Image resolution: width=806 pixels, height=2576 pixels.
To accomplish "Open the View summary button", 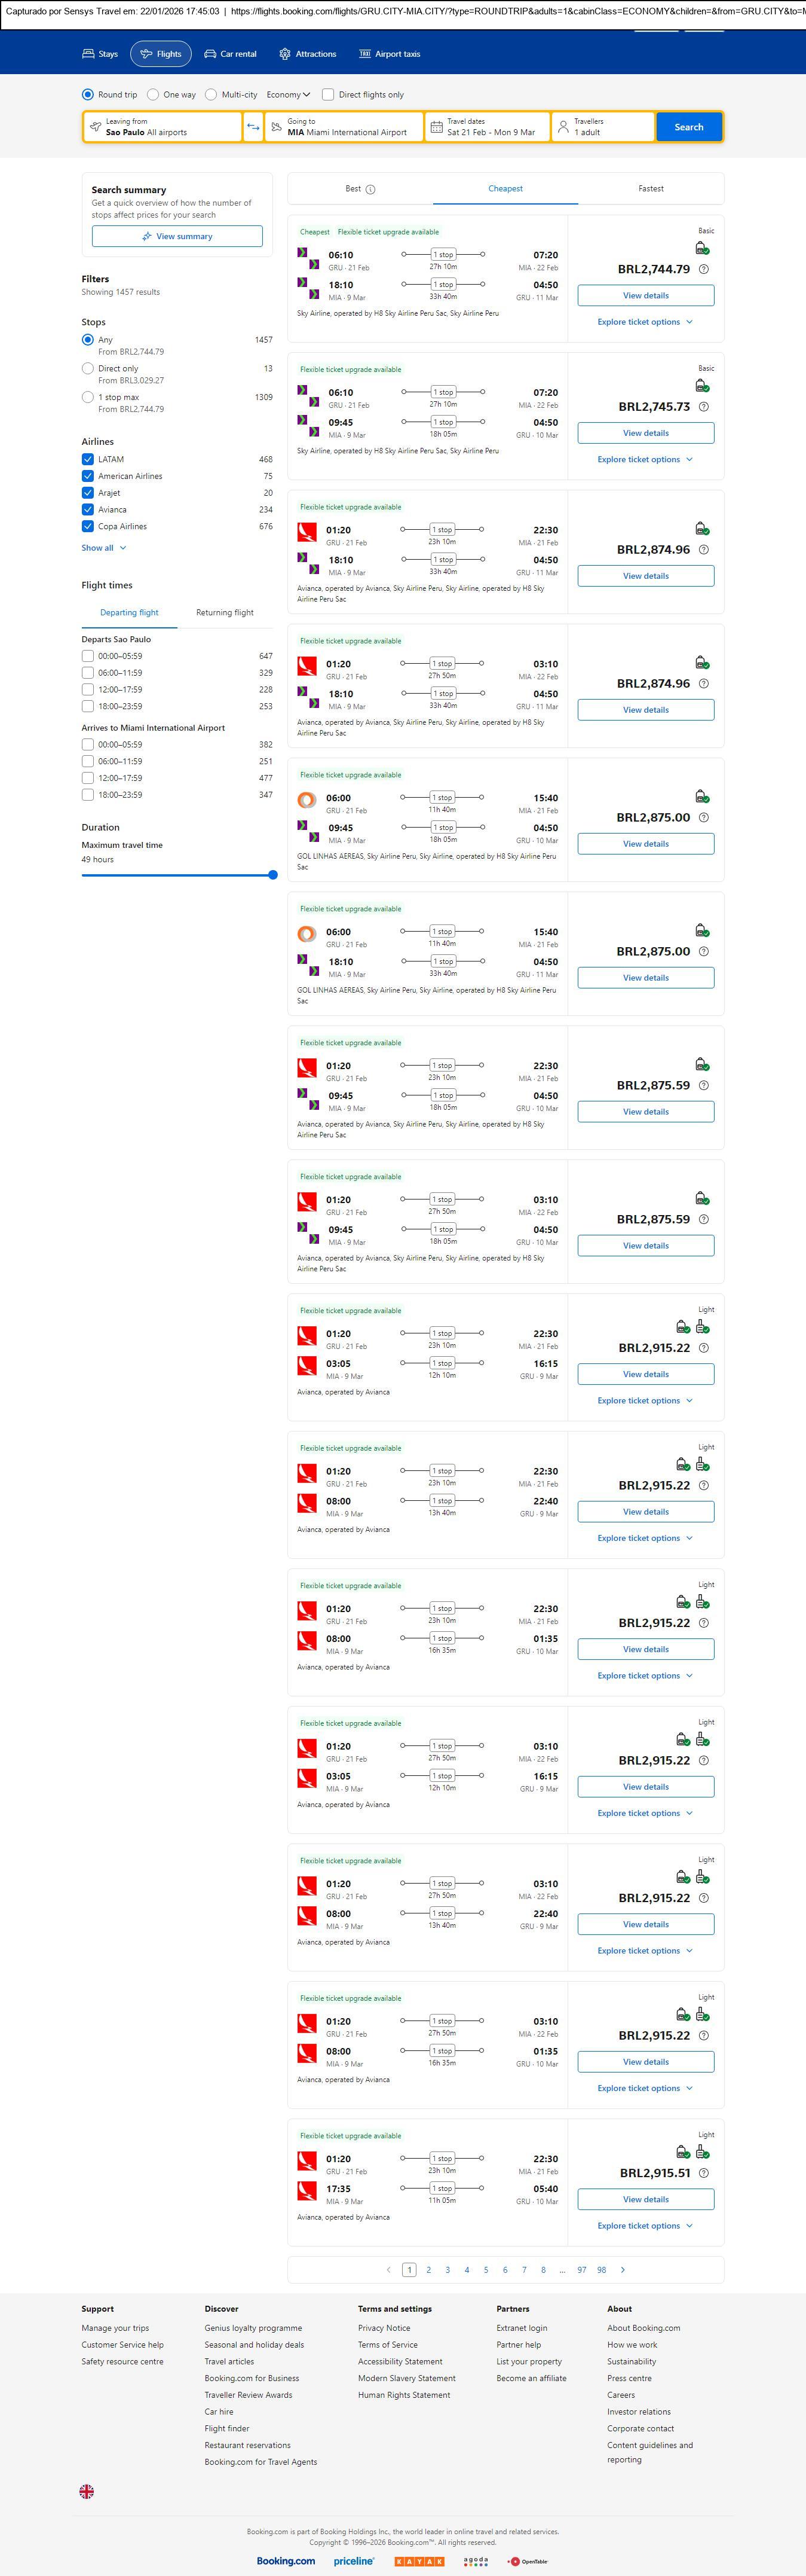I will 177,236.
